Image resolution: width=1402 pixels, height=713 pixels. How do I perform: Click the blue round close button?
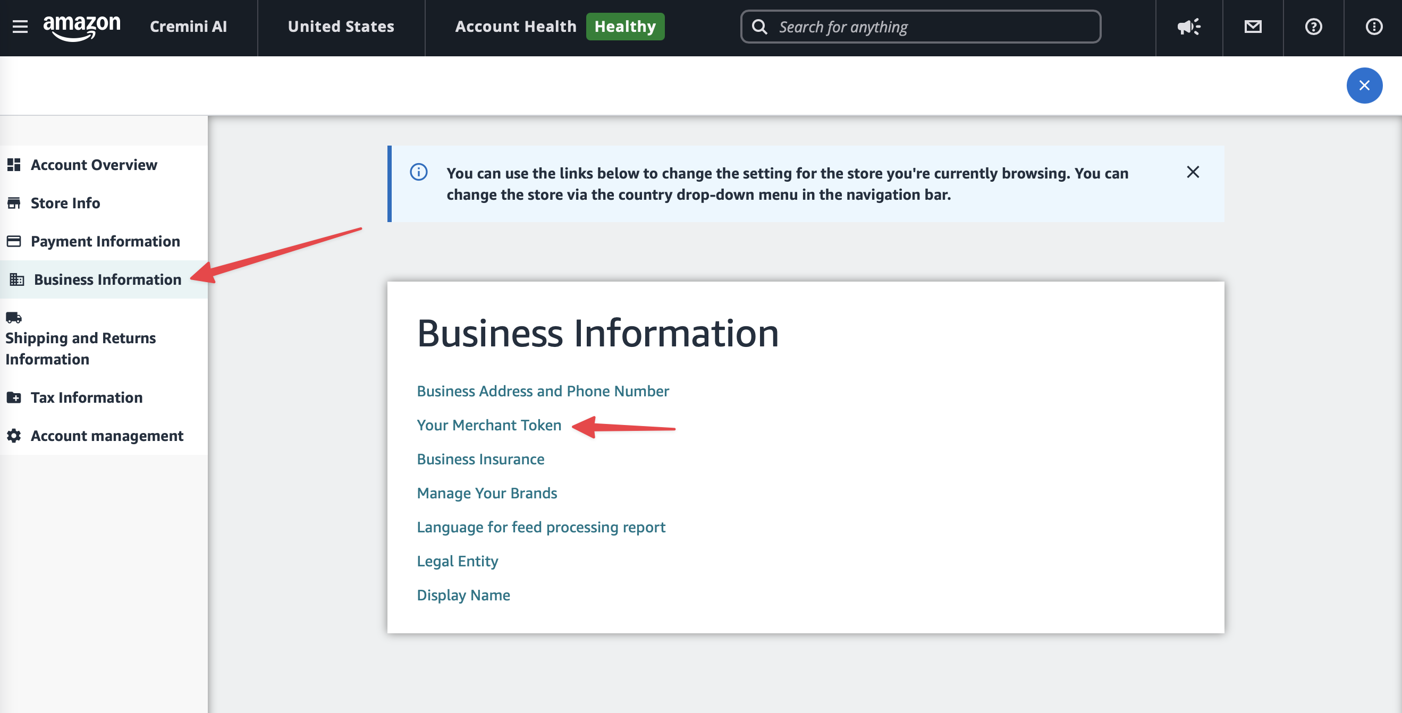point(1364,86)
